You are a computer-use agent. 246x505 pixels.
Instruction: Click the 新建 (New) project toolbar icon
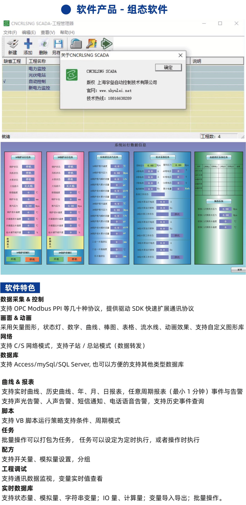pyautogui.click(x=12, y=44)
